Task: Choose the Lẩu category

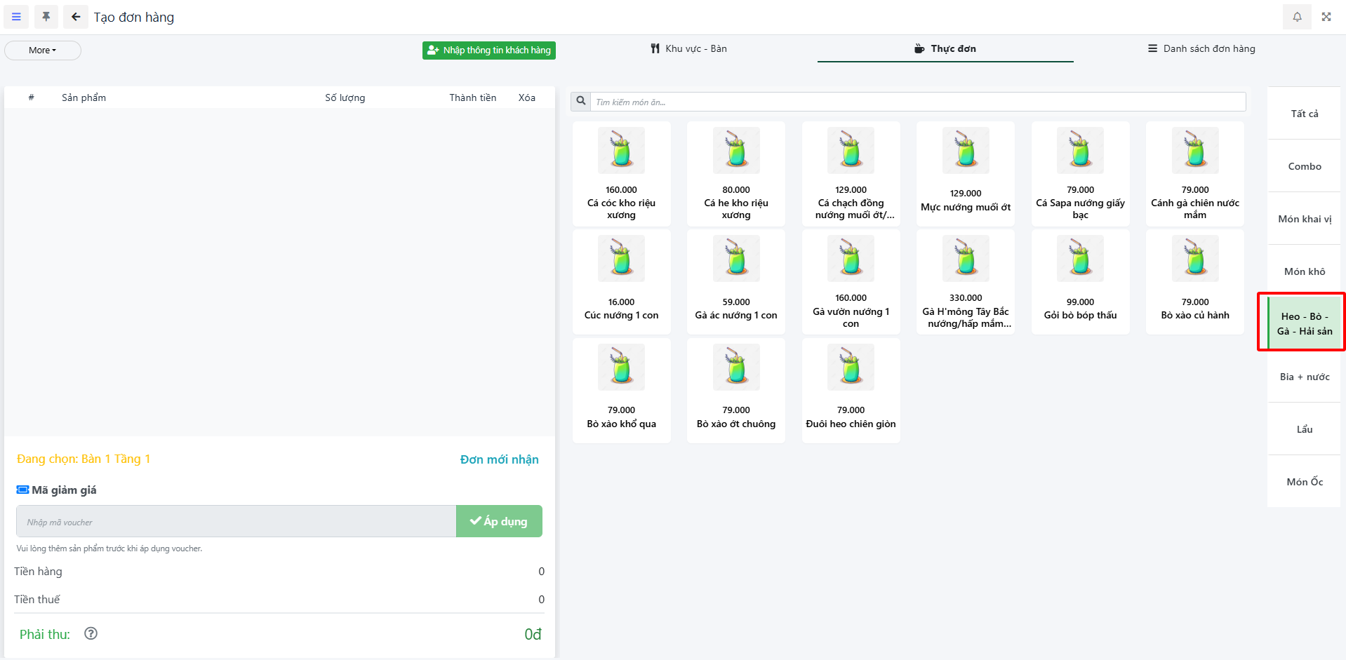Action: click(1304, 429)
